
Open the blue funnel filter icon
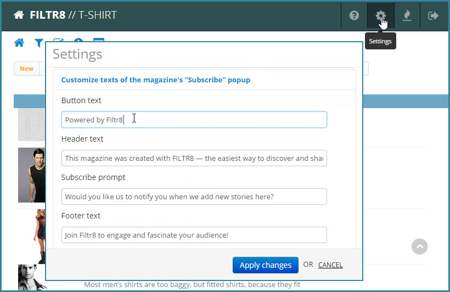pos(39,43)
